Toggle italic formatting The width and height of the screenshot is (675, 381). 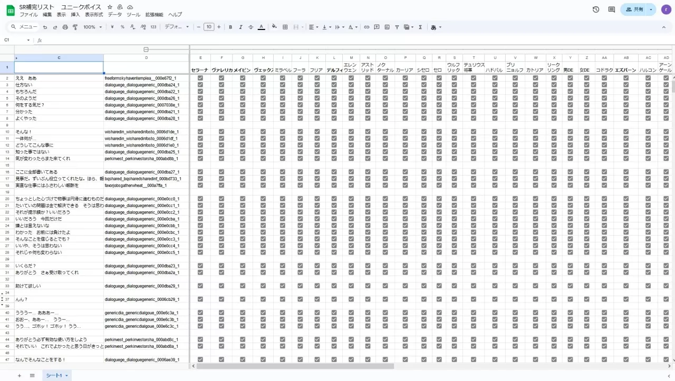pos(240,27)
